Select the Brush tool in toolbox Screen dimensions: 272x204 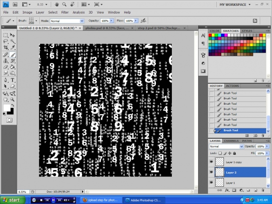coord(13,55)
